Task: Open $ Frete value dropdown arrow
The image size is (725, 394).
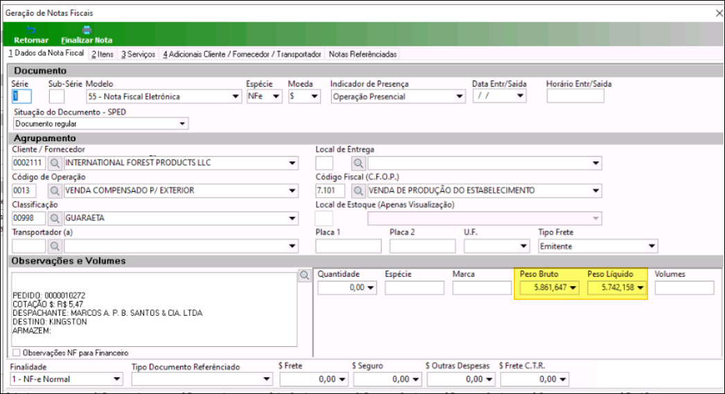Action: pyautogui.click(x=342, y=379)
